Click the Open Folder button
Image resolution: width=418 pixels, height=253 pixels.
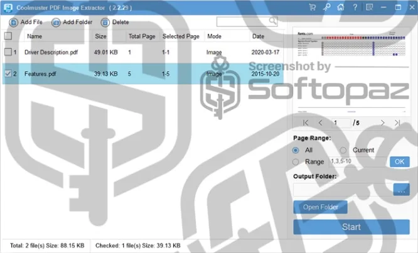321,207
